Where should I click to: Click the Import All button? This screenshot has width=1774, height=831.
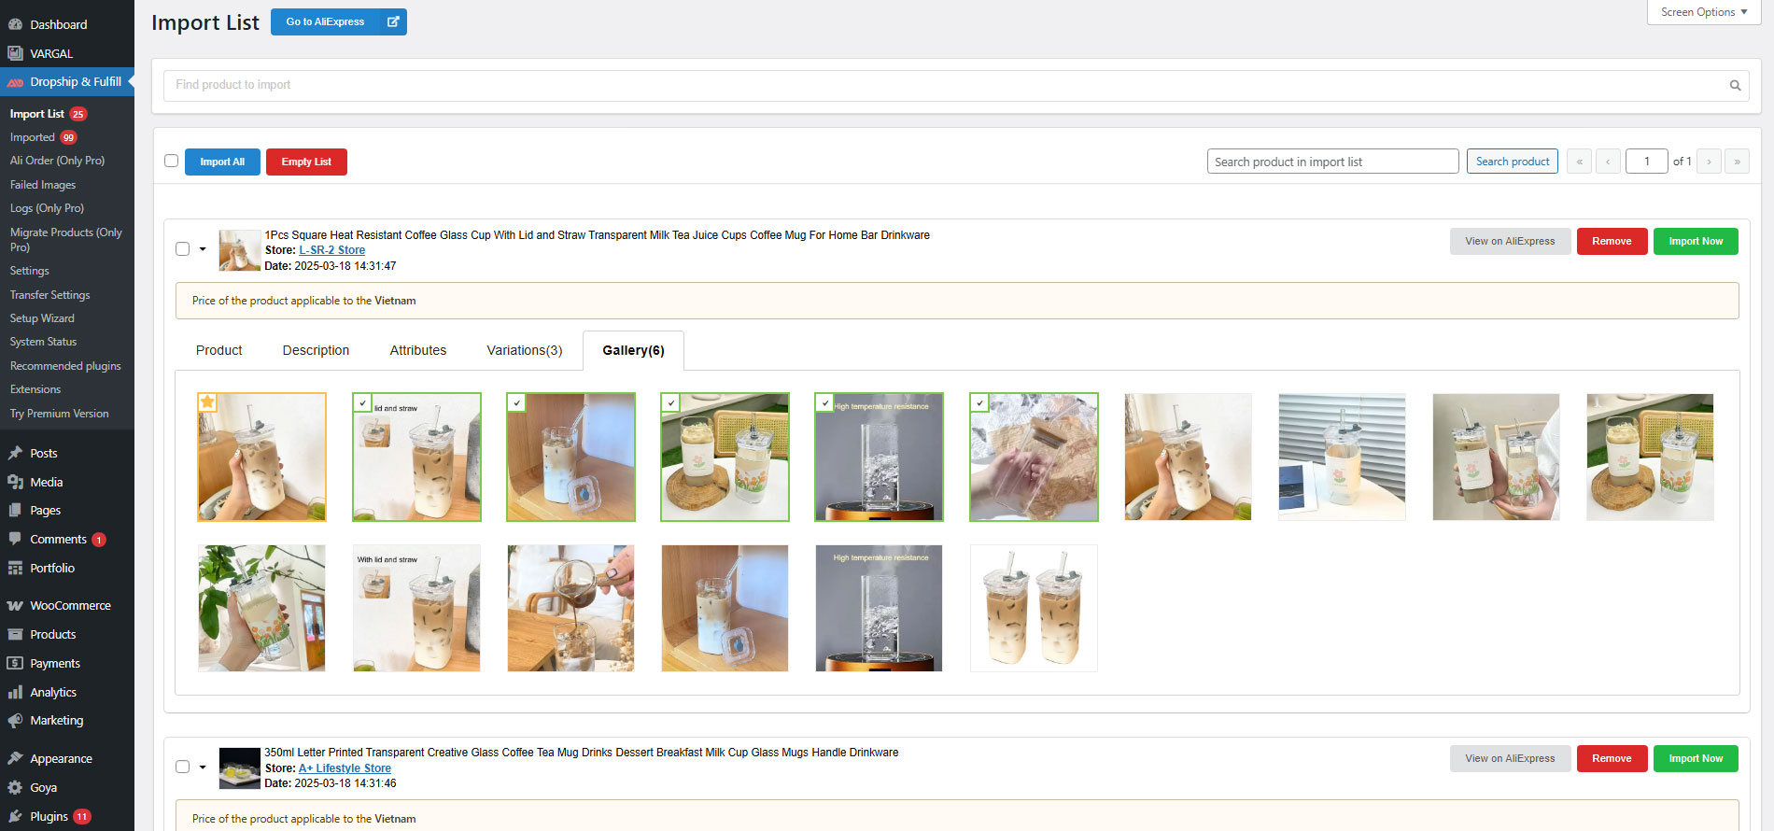(222, 162)
